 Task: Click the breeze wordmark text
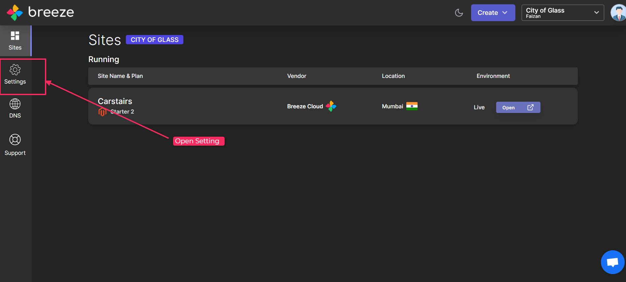pyautogui.click(x=51, y=12)
